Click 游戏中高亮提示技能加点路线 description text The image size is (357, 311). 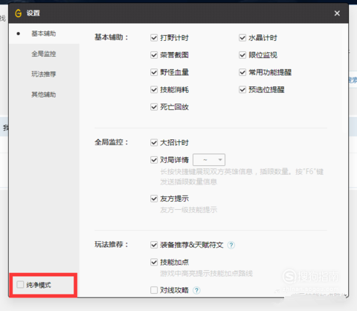coord(206,274)
